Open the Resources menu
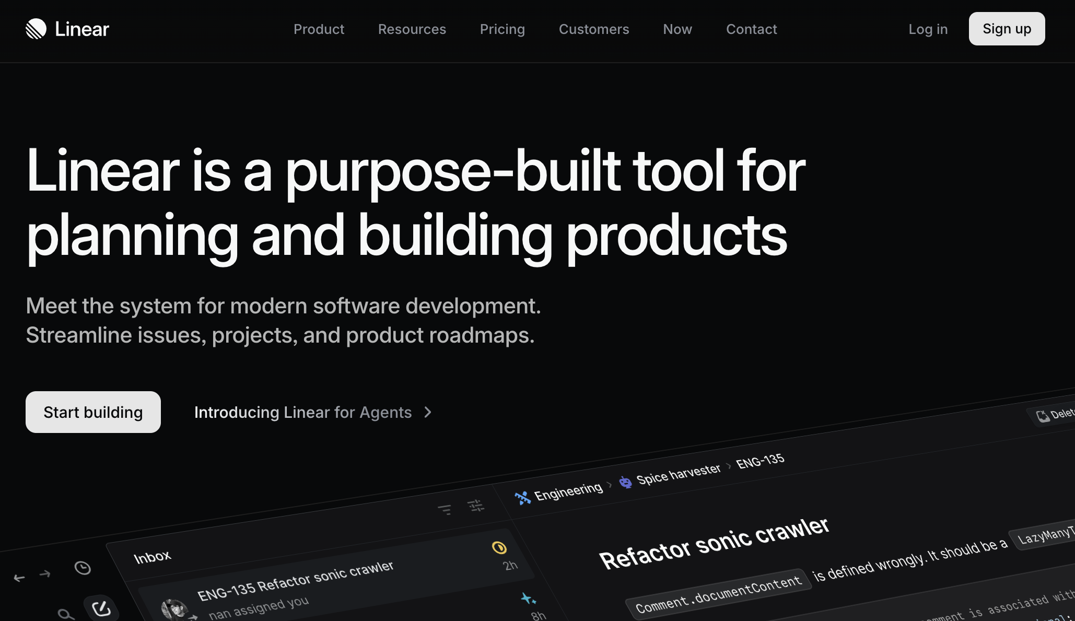The width and height of the screenshot is (1075, 621). click(x=412, y=29)
